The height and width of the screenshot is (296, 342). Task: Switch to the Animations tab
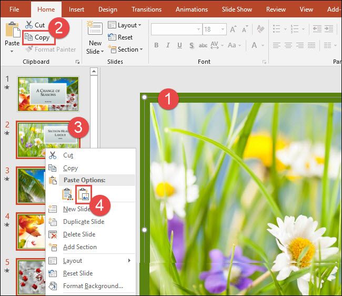(x=192, y=9)
